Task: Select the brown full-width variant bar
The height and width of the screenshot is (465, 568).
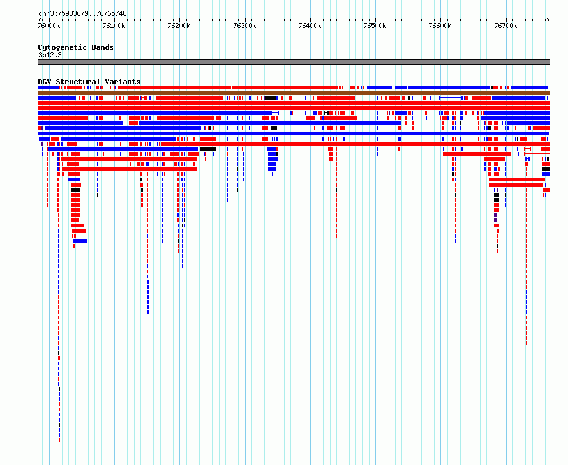Action: click(x=294, y=93)
